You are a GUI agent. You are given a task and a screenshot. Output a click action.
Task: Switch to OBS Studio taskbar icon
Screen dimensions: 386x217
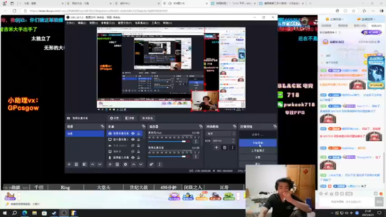click(64, 213)
